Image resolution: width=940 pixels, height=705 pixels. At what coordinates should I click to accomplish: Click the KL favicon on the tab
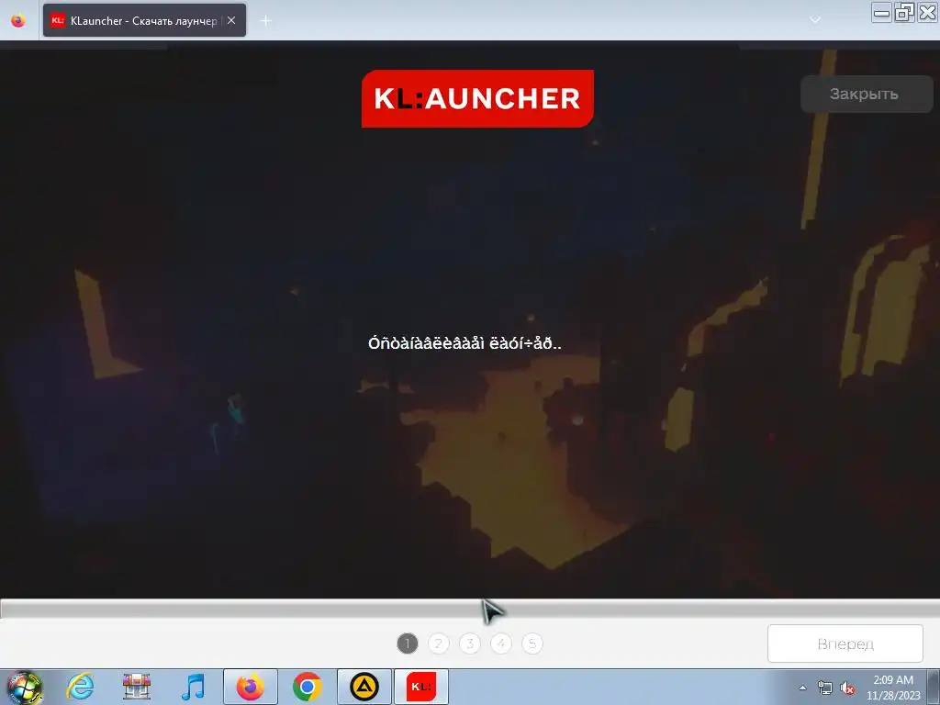[x=58, y=20]
